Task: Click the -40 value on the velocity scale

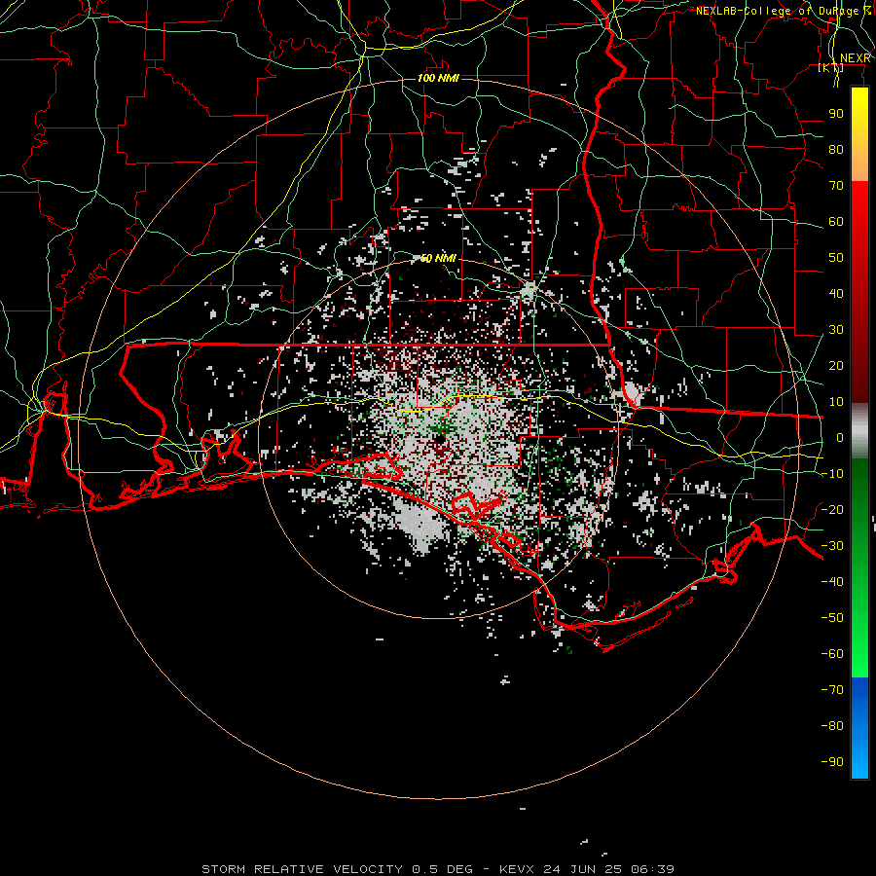Action: pos(832,582)
